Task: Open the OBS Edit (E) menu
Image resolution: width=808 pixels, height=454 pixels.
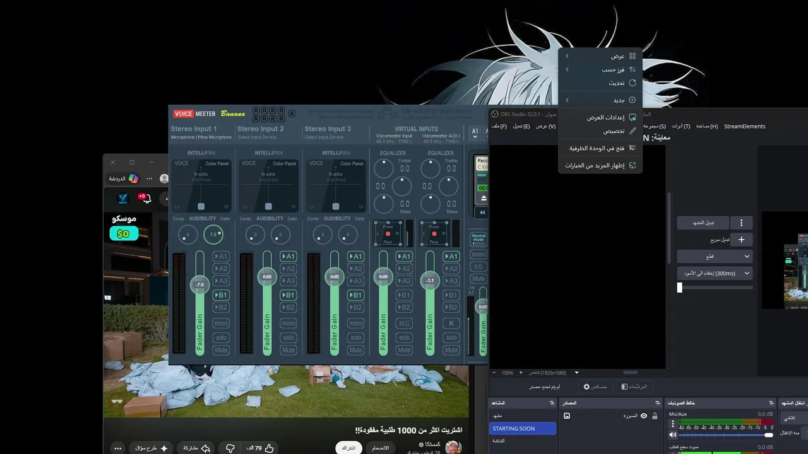Action: click(x=521, y=126)
